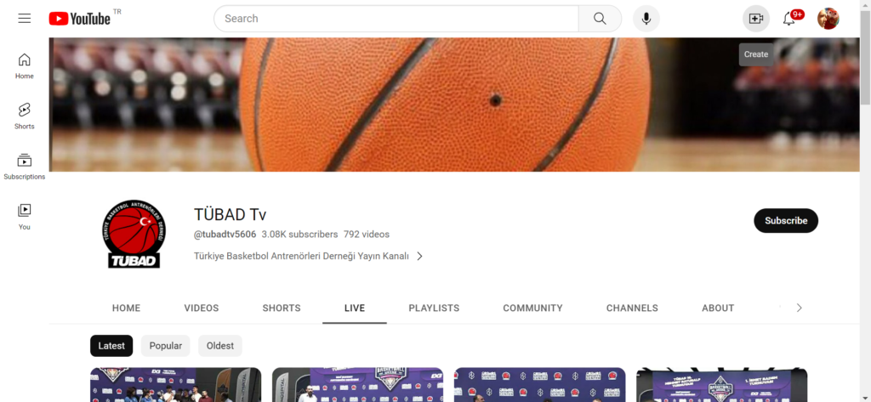Go to Home in sidebar
This screenshot has width=871, height=402.
(25, 66)
